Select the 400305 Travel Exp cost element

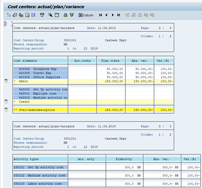(40, 73)
